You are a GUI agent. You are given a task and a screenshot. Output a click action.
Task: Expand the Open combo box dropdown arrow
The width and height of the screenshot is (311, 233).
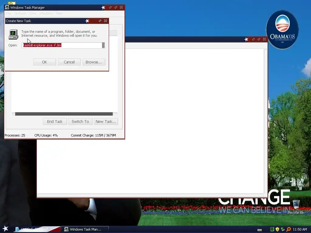pos(103,45)
